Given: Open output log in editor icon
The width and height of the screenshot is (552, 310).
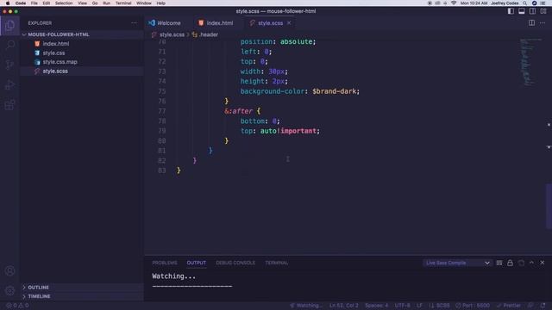Looking at the screenshot, I should [521, 263].
